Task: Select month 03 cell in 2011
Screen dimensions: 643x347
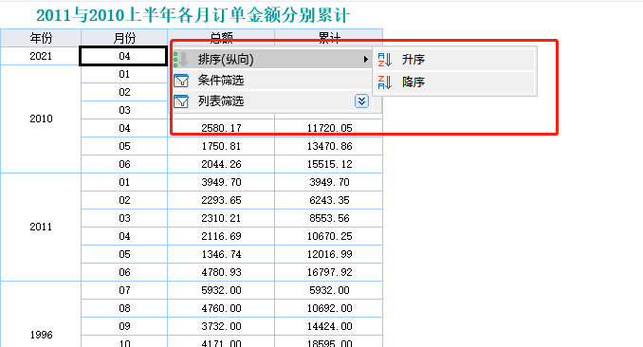Action: click(x=124, y=218)
